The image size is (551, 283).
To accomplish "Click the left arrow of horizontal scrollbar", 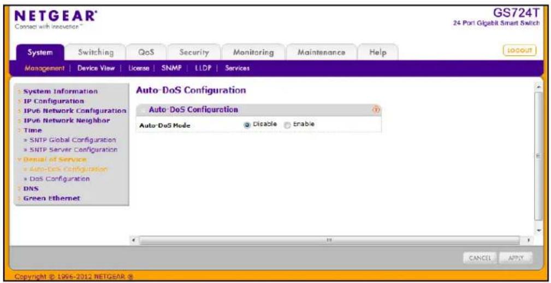I will pyautogui.click(x=134, y=241).
